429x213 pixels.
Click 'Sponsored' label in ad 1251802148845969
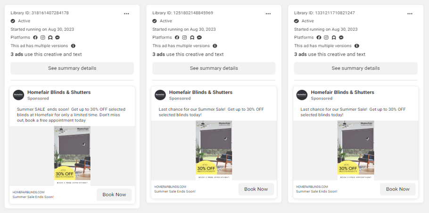(x=180, y=98)
